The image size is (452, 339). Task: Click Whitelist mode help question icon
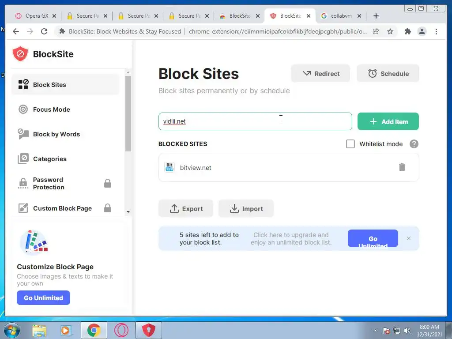pos(414,144)
